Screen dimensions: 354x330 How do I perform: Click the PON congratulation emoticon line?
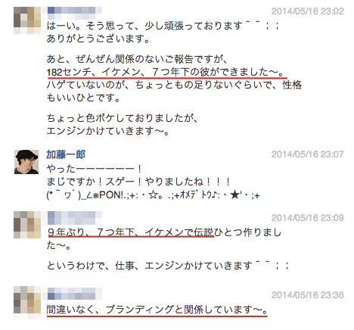(153, 195)
